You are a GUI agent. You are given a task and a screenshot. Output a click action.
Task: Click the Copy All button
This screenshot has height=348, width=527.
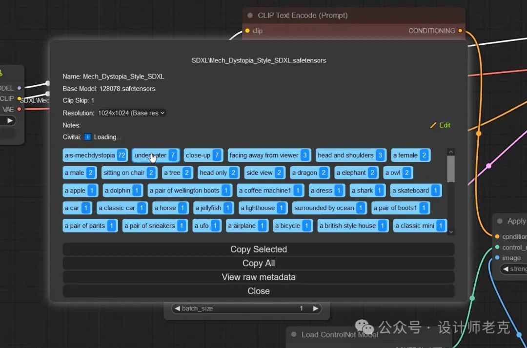(x=259, y=263)
